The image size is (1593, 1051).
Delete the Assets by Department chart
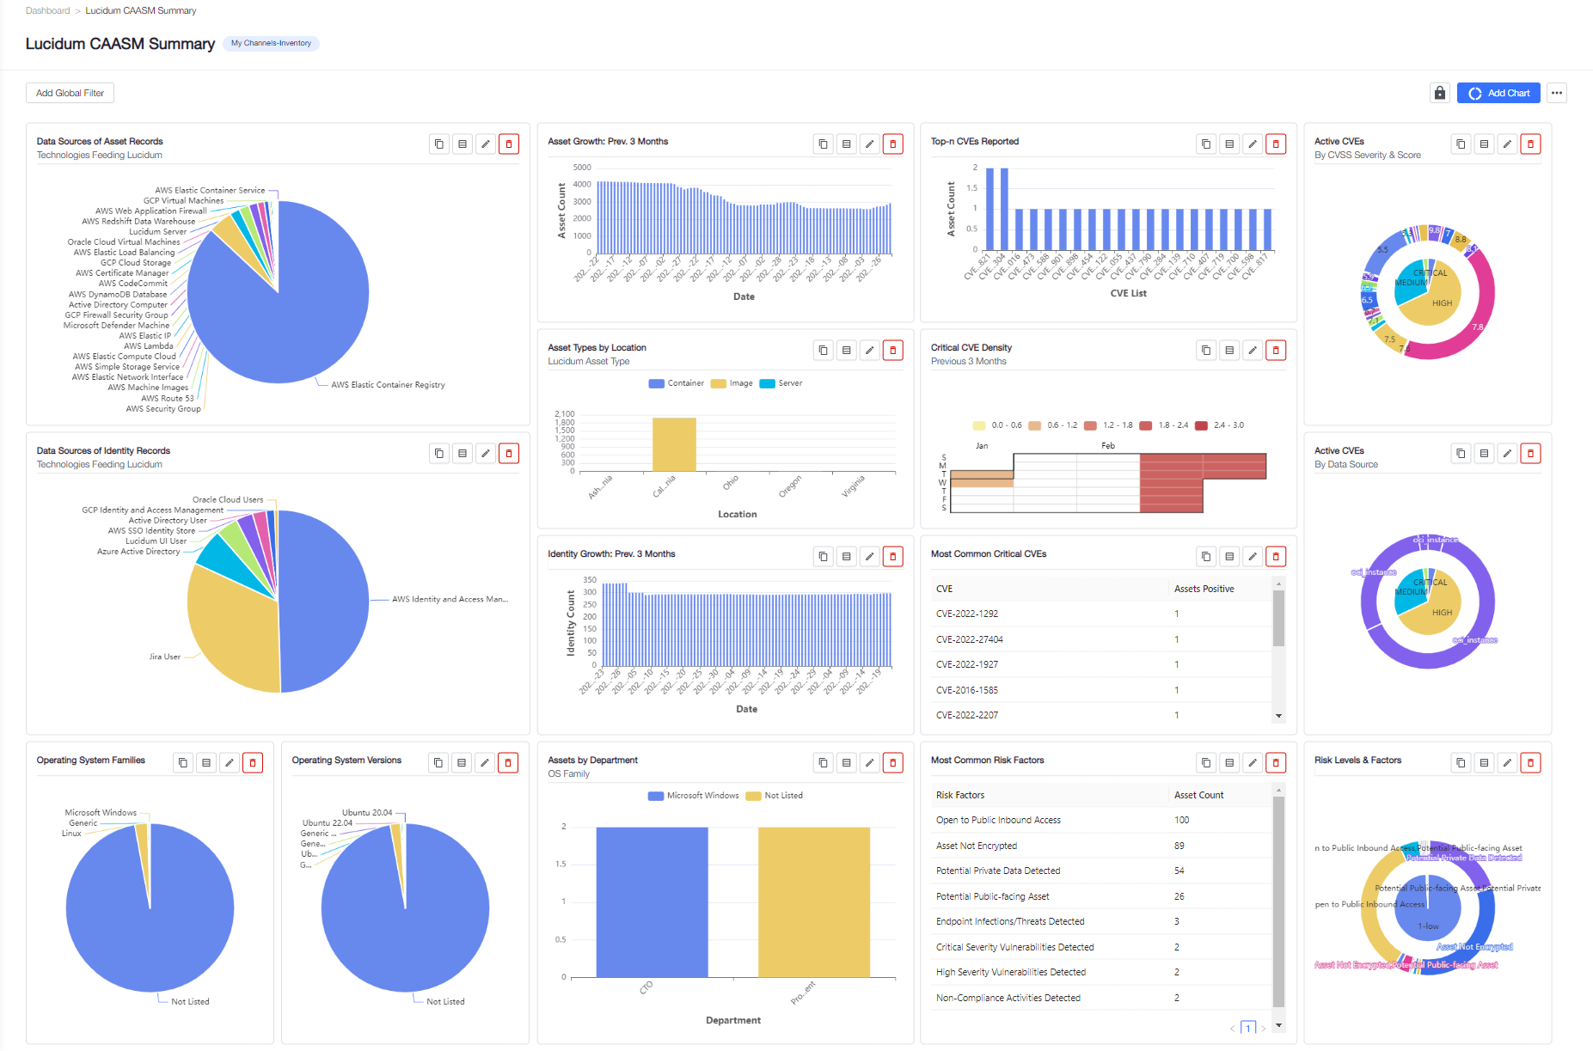(x=893, y=763)
